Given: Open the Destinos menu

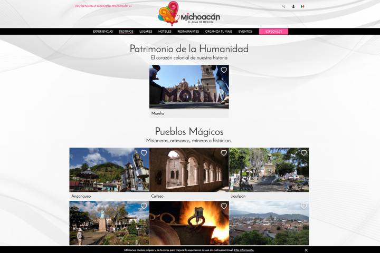Looking at the screenshot, I should click(126, 32).
